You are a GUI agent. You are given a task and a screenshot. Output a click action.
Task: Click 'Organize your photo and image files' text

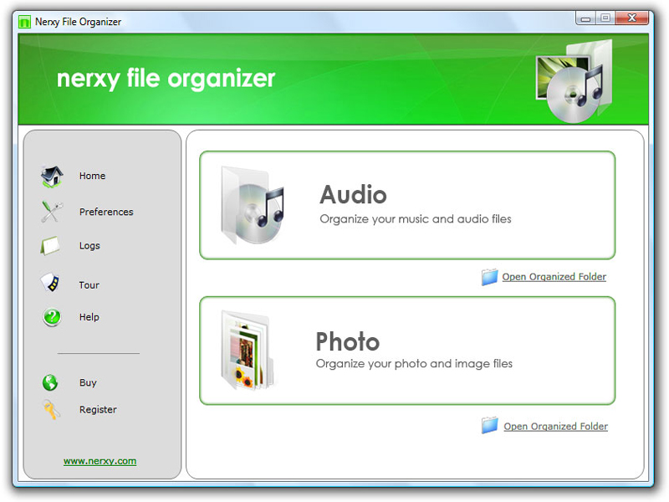coord(414,364)
